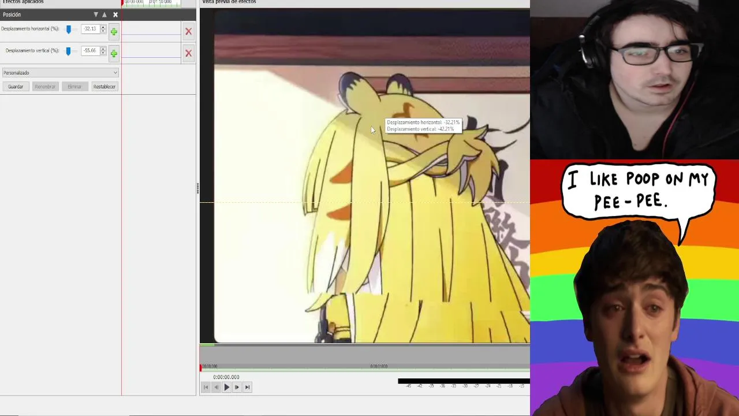The image size is (739, 416).
Task: Click the Restablecer button
Action: [x=104, y=87]
